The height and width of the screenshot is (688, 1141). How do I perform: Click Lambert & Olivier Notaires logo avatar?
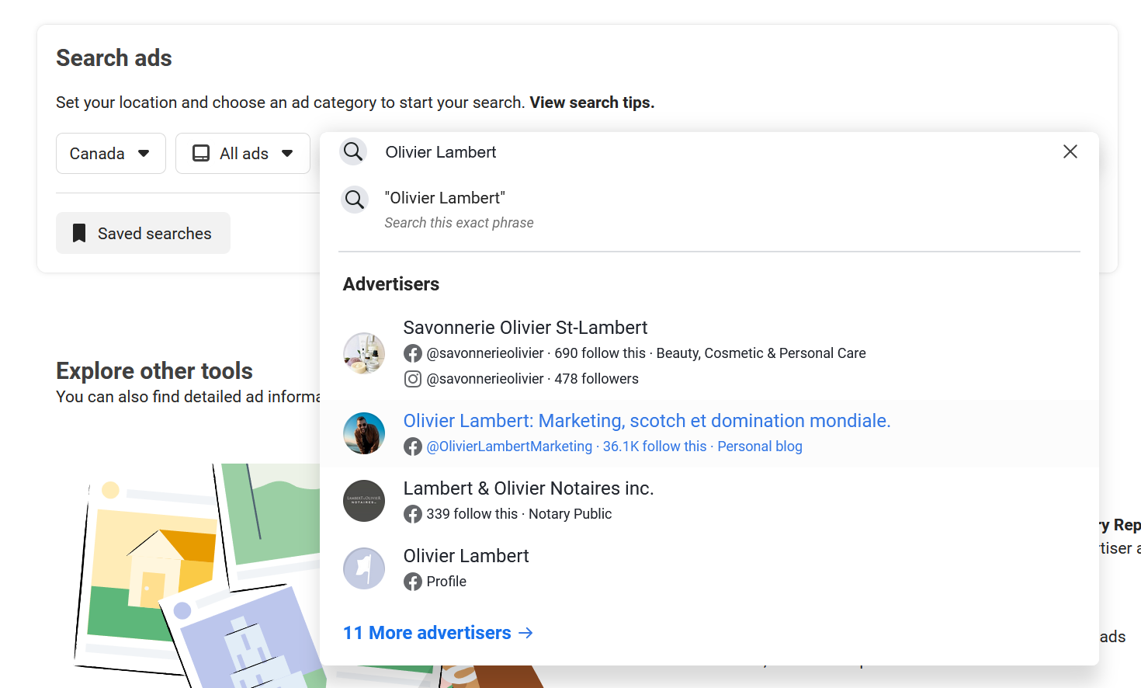364,501
